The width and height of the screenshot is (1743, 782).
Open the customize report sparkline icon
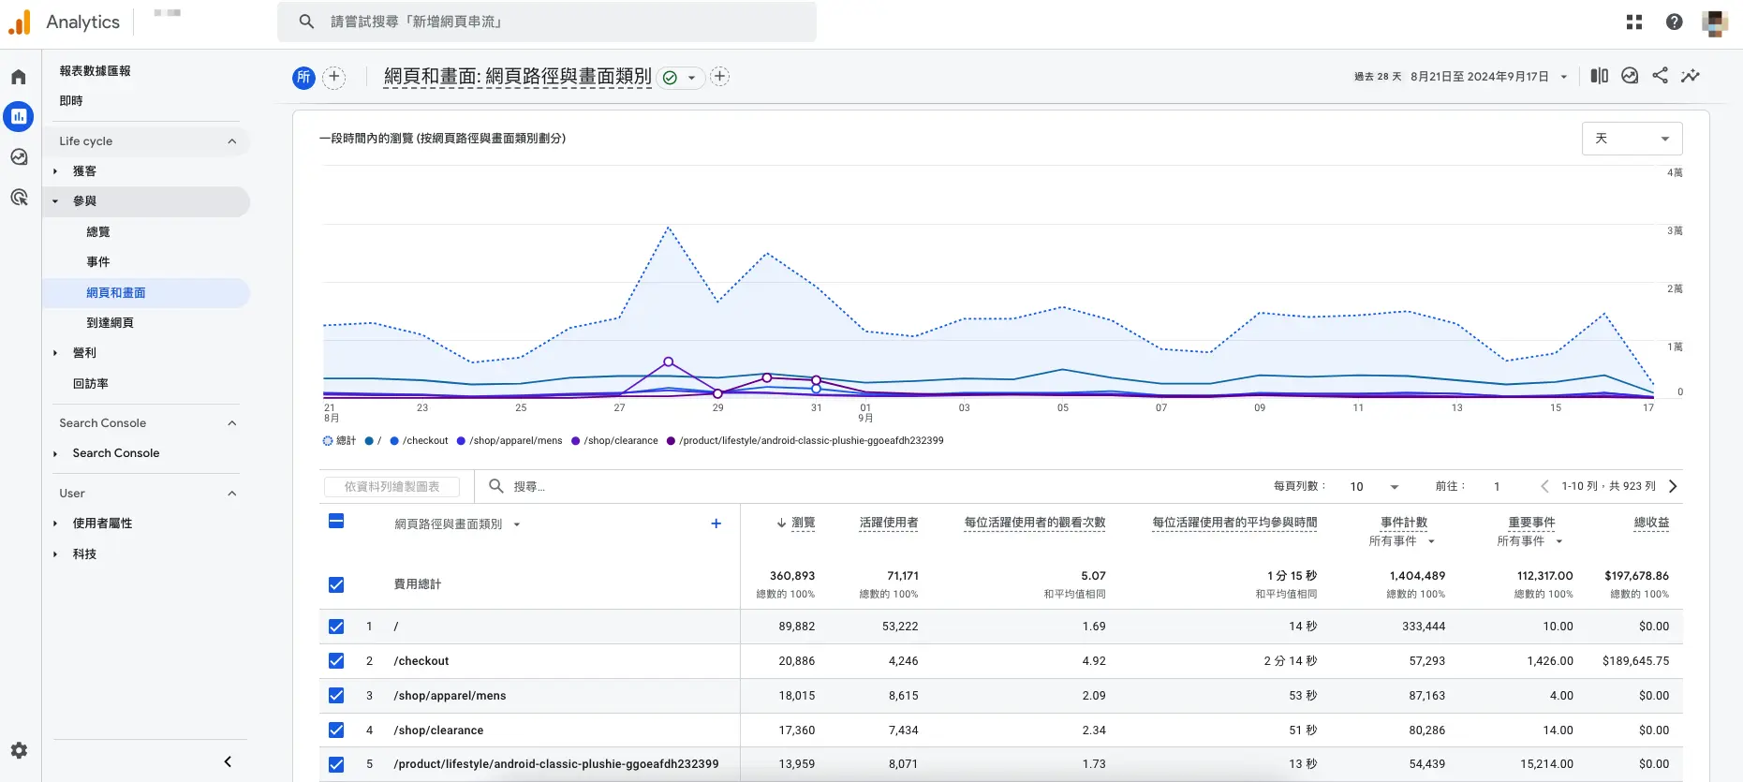click(1691, 76)
